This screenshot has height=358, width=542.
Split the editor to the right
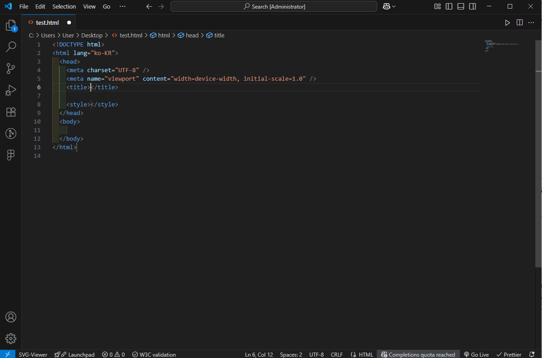pyautogui.click(x=519, y=23)
